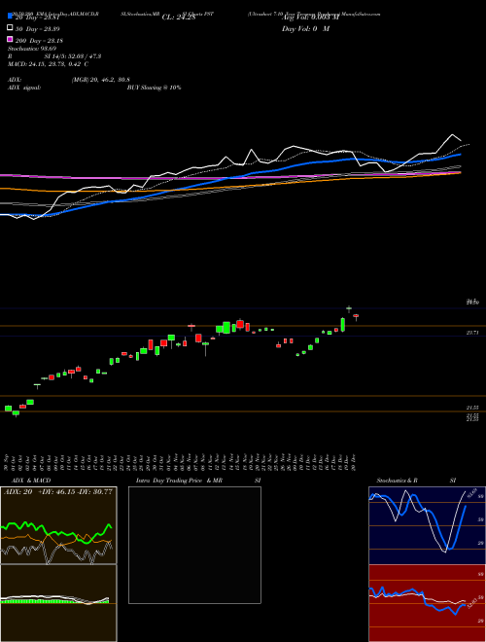The width and height of the screenshot is (486, 642).
Task: Click the 'Stochastics: 93.69' reading
Action: 30,49
